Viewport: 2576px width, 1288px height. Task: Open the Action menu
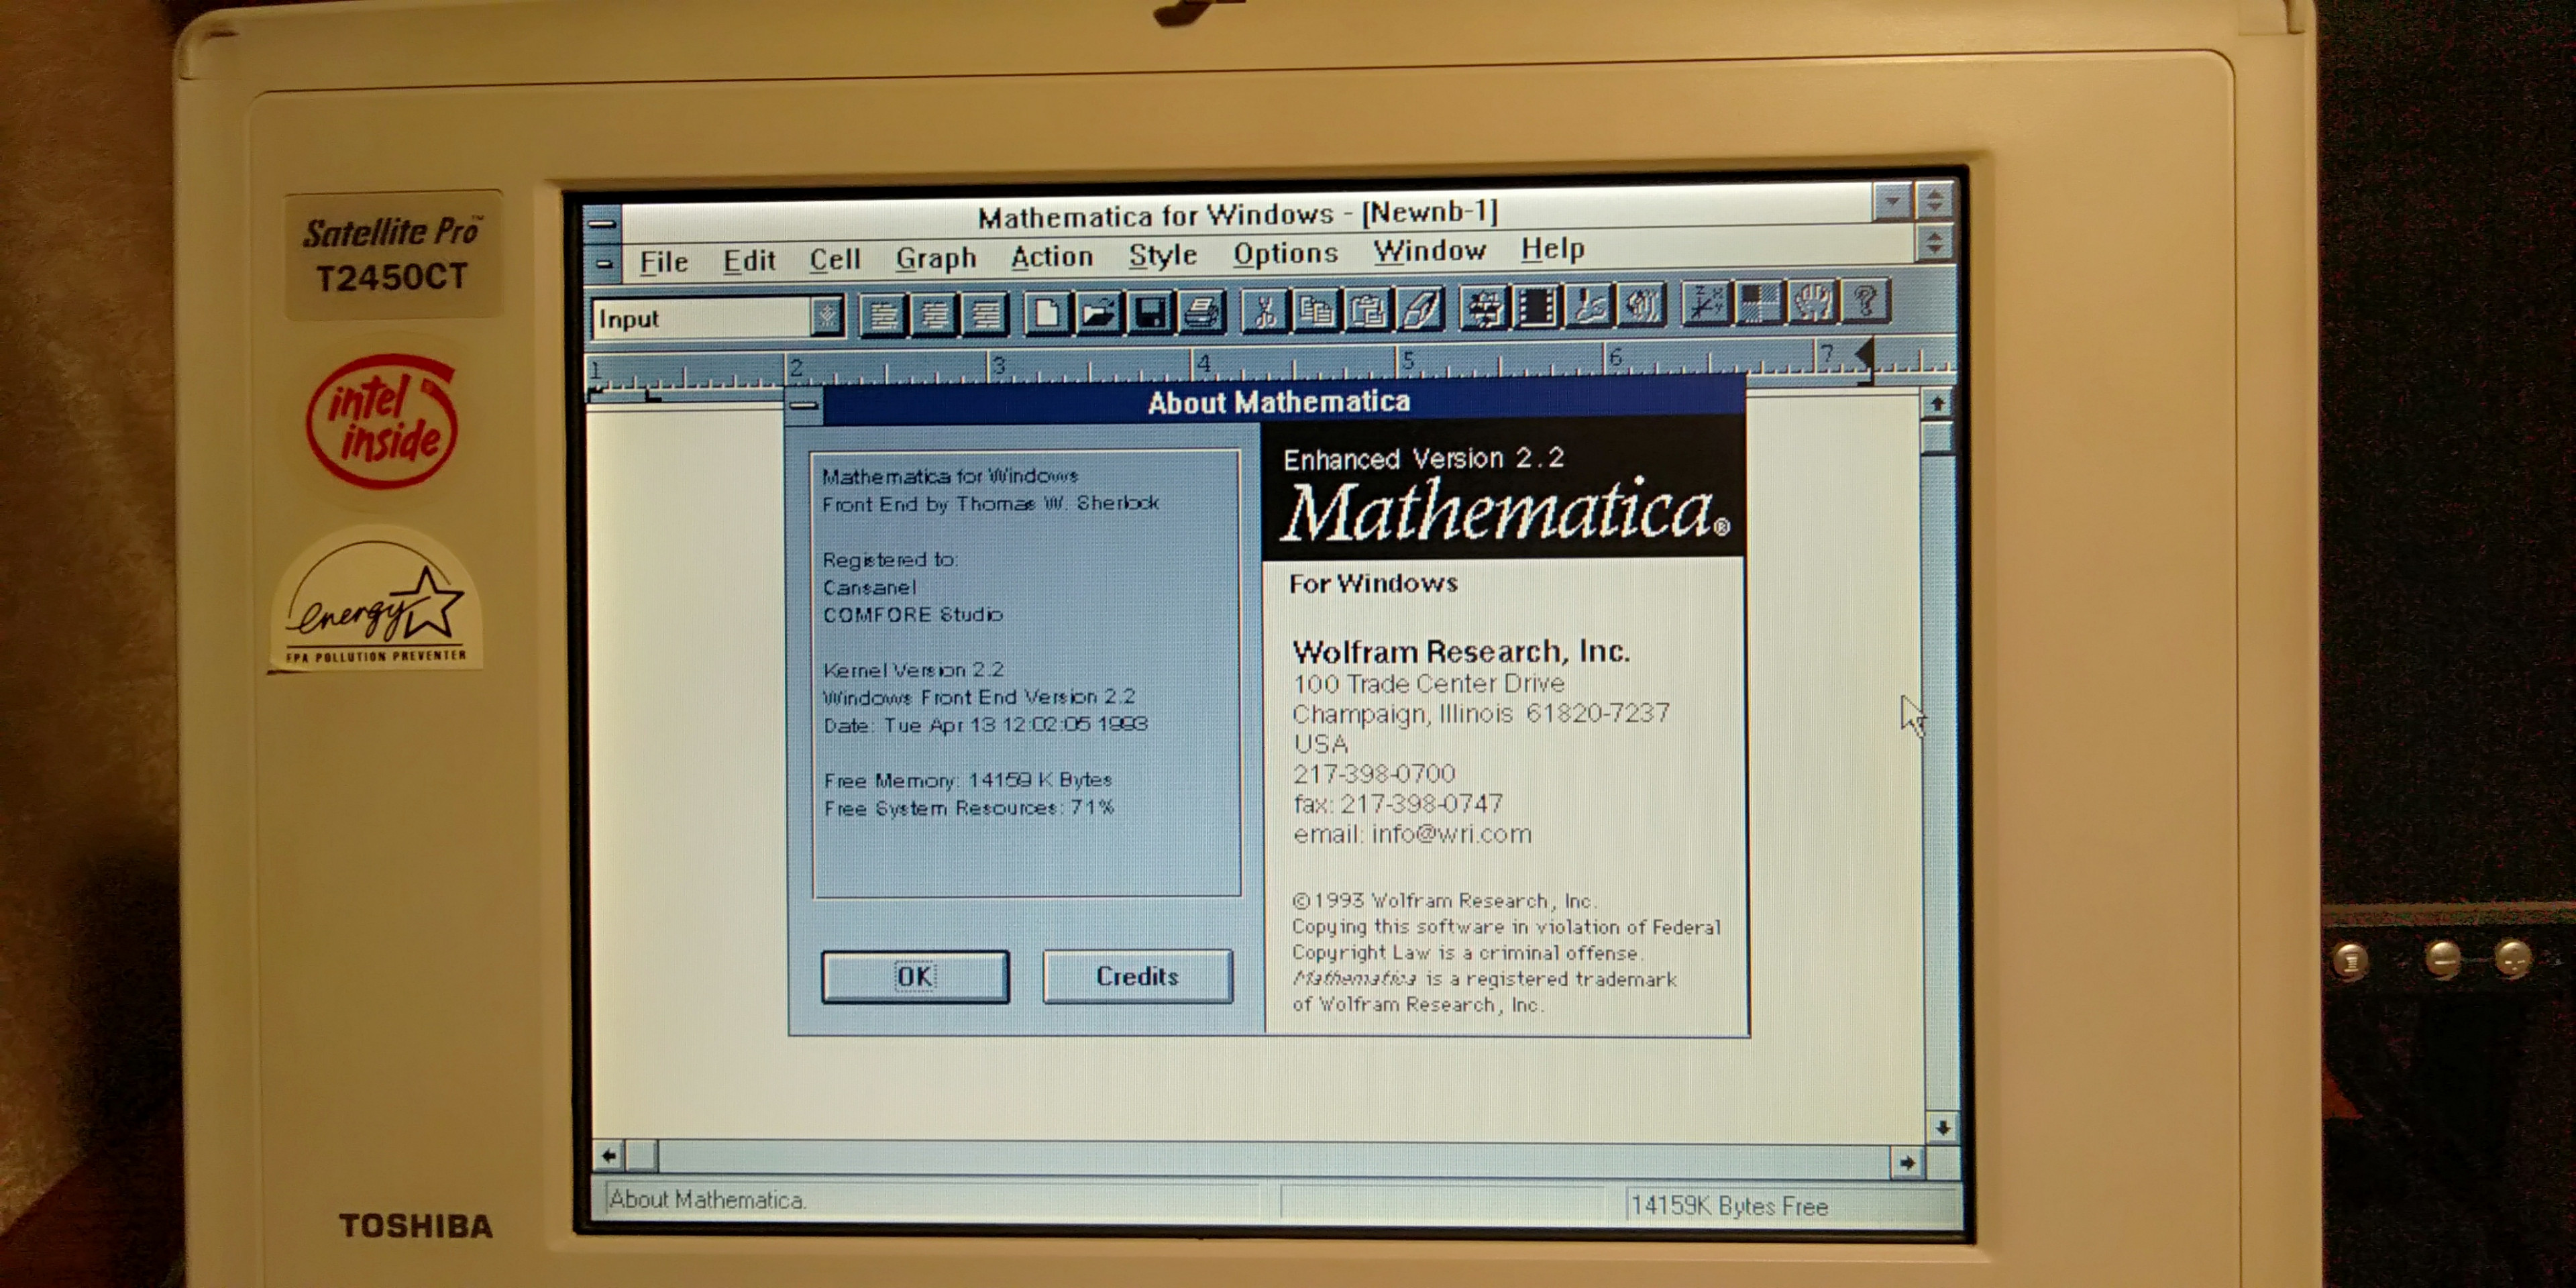[1052, 256]
